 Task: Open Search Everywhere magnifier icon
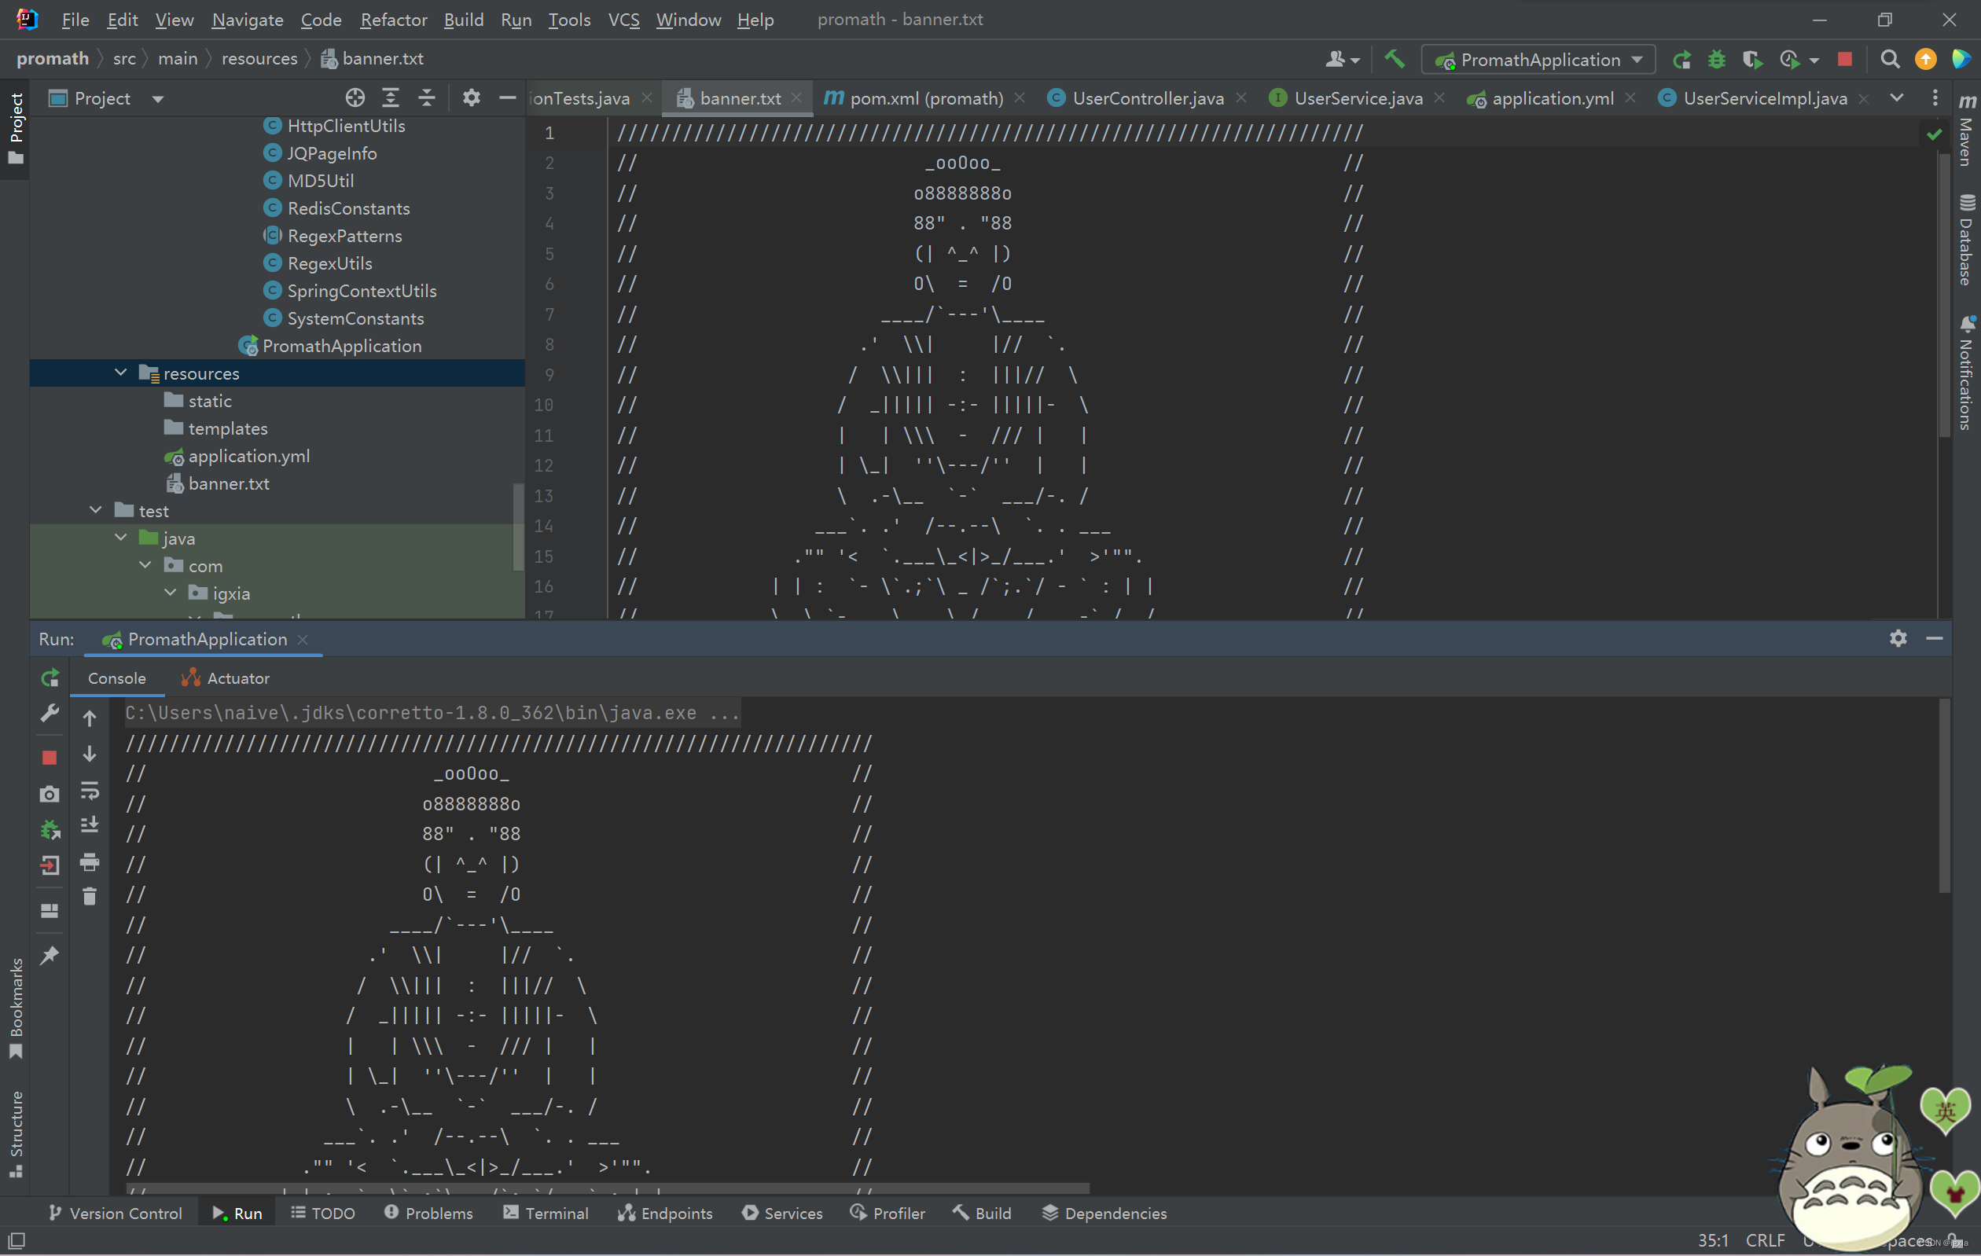coord(1890,59)
